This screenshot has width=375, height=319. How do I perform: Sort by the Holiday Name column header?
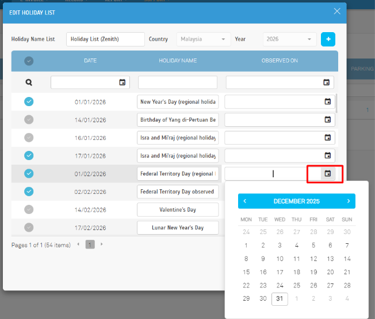click(178, 61)
